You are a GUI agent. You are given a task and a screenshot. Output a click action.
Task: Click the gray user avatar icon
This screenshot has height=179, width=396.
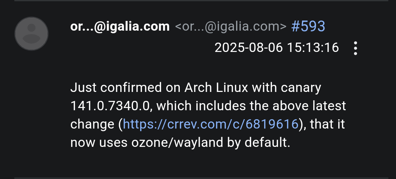point(31,34)
